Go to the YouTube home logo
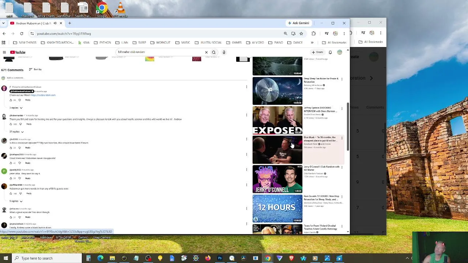This screenshot has height=263, width=468. tap(18, 52)
